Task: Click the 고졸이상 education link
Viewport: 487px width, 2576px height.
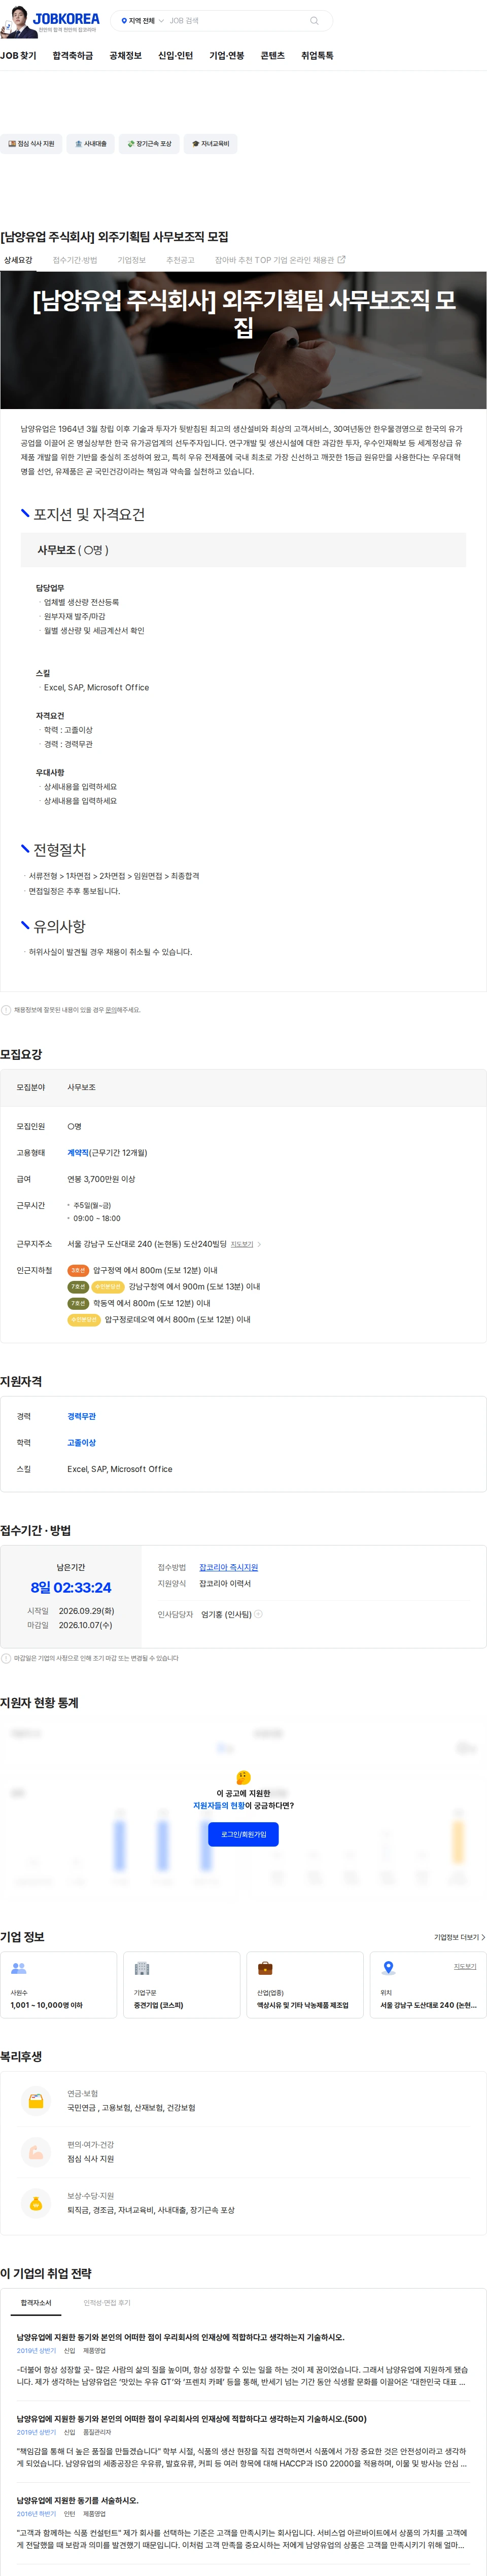Action: [x=82, y=1443]
